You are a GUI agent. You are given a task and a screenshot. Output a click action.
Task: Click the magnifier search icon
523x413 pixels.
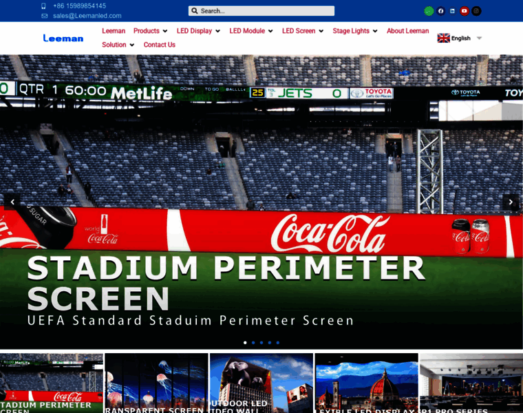click(195, 11)
